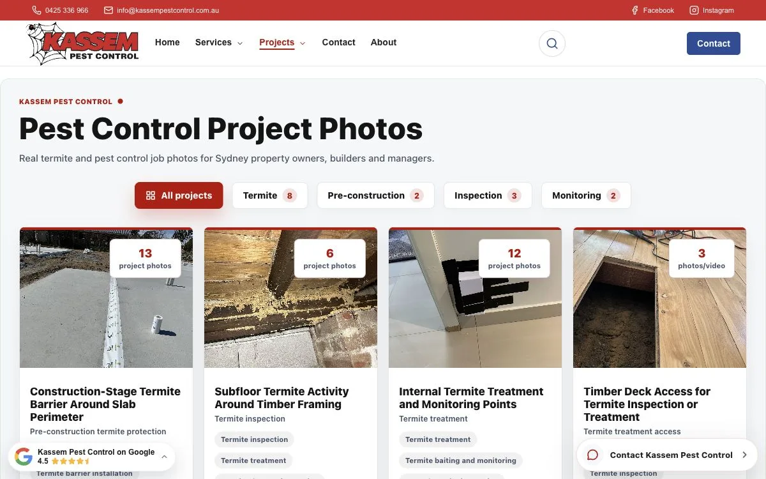Click the star rating in Google badge
Image resolution: width=766 pixels, height=479 pixels.
70,461
